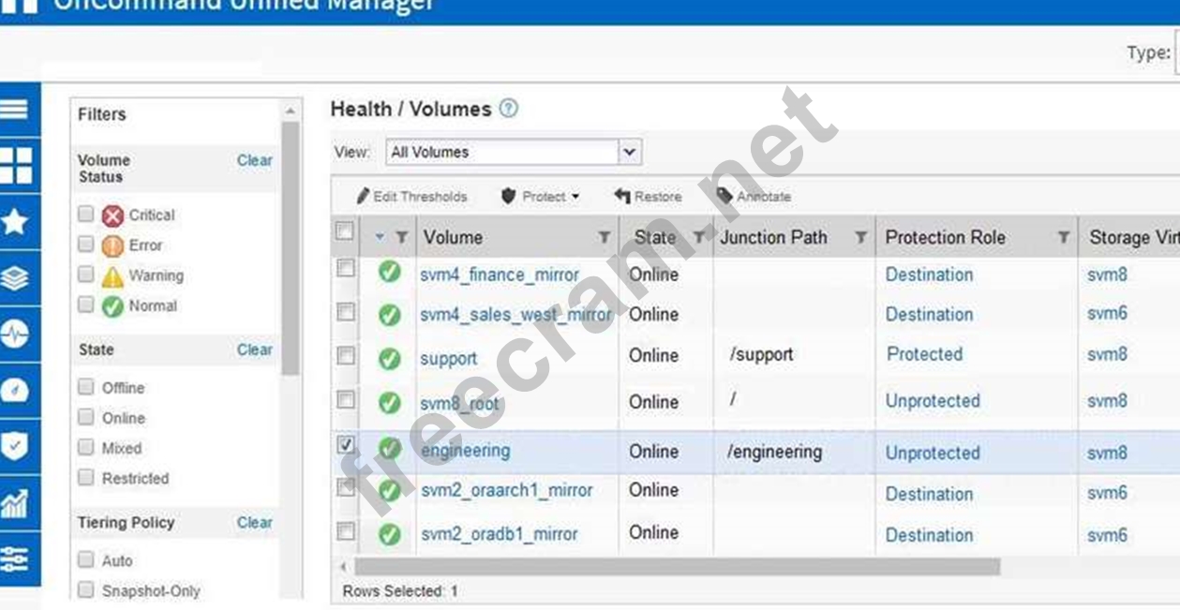The height and width of the screenshot is (610, 1180).
Task: Open the svm2_oraarch1_mirror volume link
Action: pyautogui.click(x=506, y=490)
